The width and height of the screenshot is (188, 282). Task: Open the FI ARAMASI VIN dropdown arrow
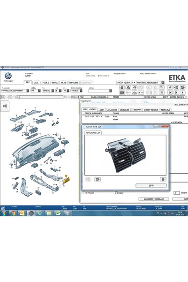[28, 91]
